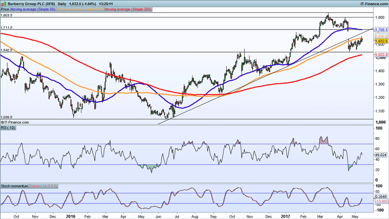
Task: Click the blue 1,708.3 axis value tag
Action: pyautogui.click(x=381, y=30)
